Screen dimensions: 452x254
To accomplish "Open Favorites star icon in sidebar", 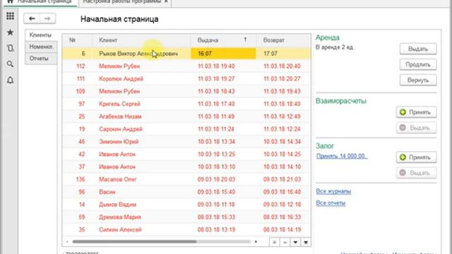I will (x=10, y=32).
